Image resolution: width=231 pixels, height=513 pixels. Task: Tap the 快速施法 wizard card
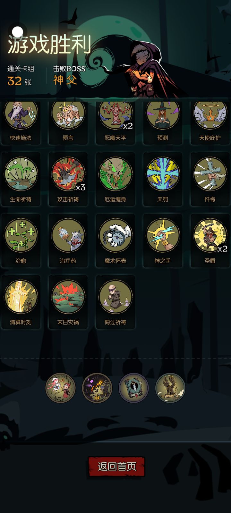coord(21,123)
